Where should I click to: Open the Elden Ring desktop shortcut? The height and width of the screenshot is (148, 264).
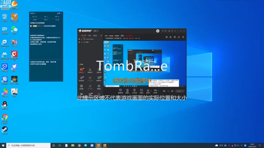pos(14,79)
